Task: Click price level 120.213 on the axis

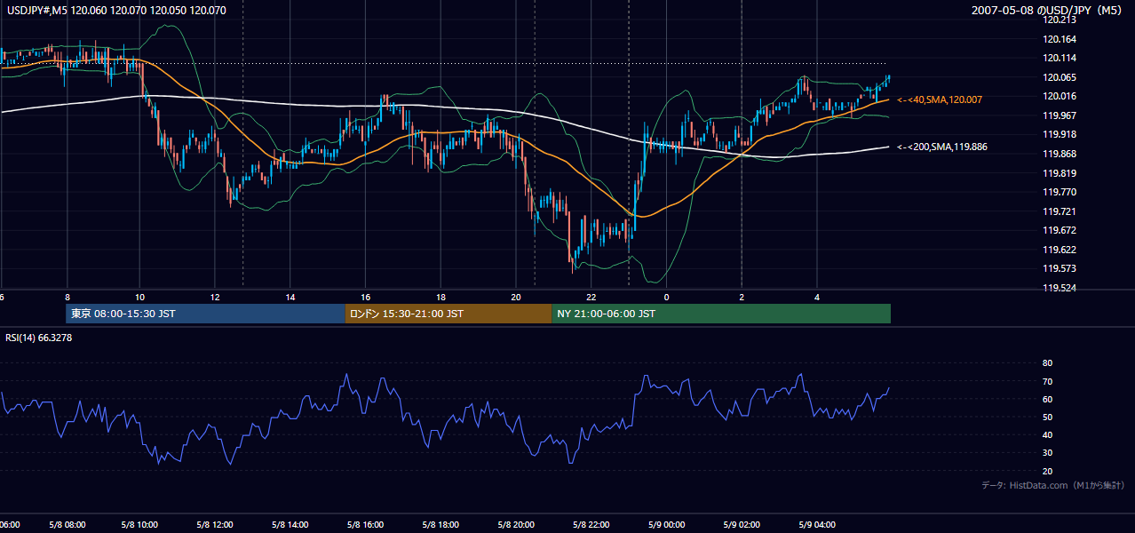Action: pos(1060,20)
